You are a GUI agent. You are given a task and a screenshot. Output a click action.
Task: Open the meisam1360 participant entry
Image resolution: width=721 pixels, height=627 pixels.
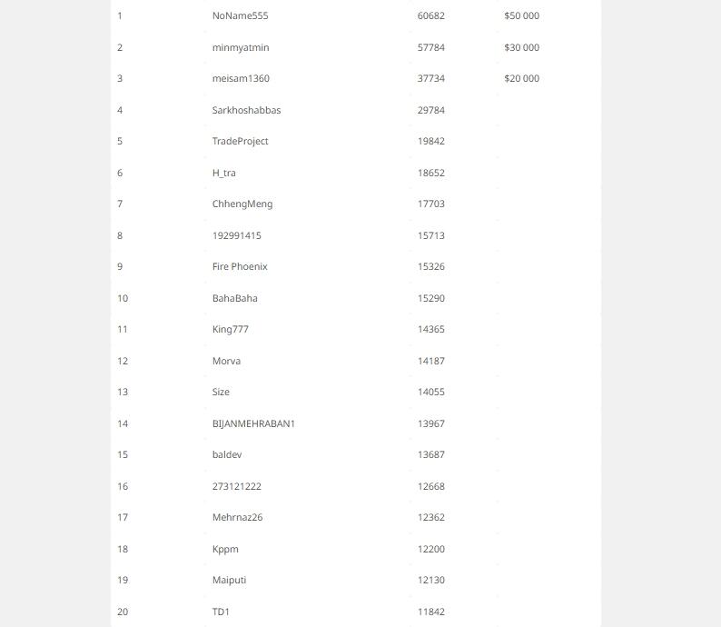[241, 79]
